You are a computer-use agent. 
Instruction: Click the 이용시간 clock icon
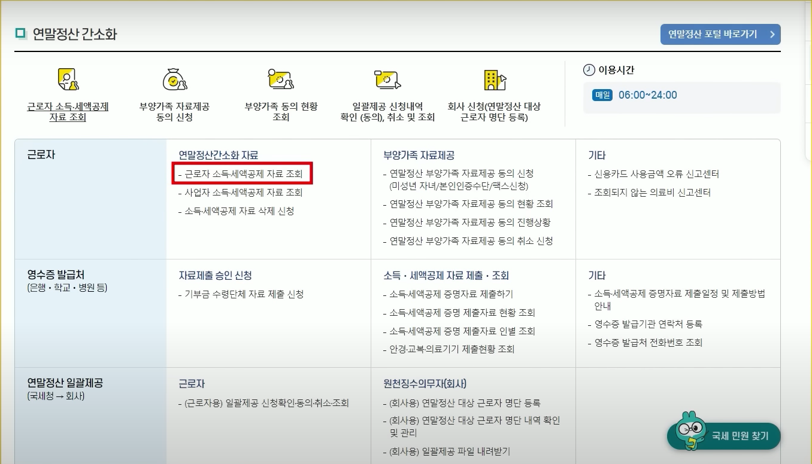[x=589, y=69]
